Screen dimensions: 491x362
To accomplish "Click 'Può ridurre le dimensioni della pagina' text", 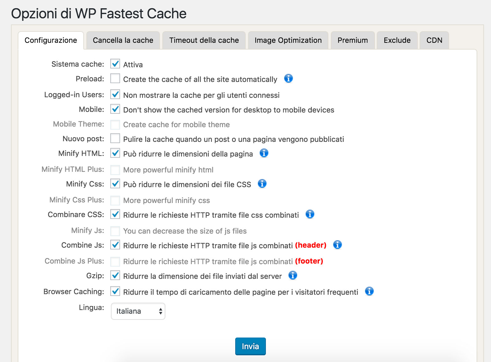I will point(188,154).
